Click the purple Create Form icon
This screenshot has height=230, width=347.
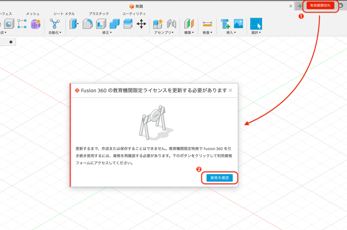[36, 24]
